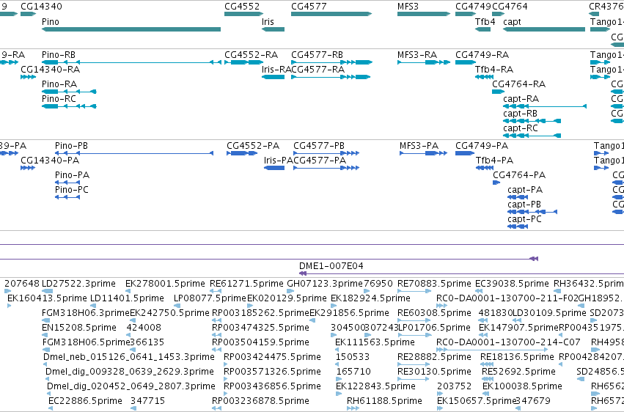This screenshot has height=412, width=624.
Task: Click the capt-RC transcript label
Action: click(521, 128)
